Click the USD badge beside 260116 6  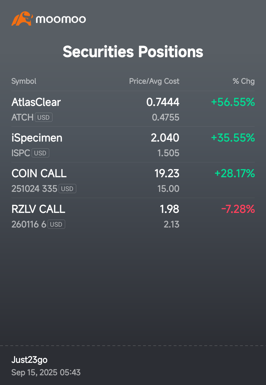[56, 224]
